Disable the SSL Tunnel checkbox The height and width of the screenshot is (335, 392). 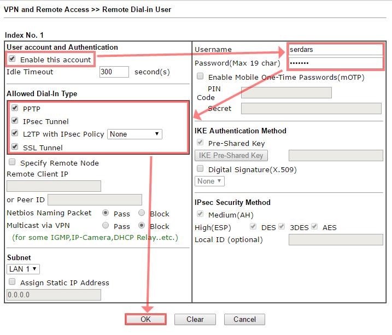click(14, 147)
